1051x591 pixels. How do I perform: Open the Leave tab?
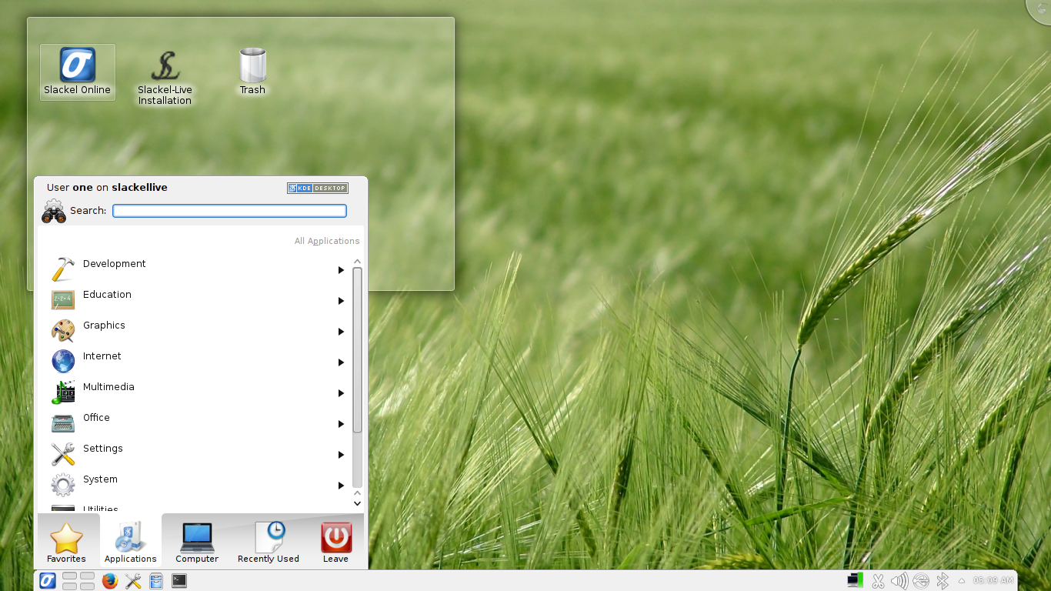click(336, 542)
